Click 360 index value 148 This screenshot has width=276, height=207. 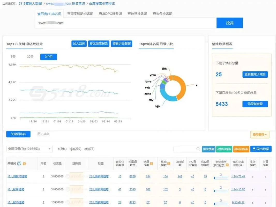click(180, 176)
